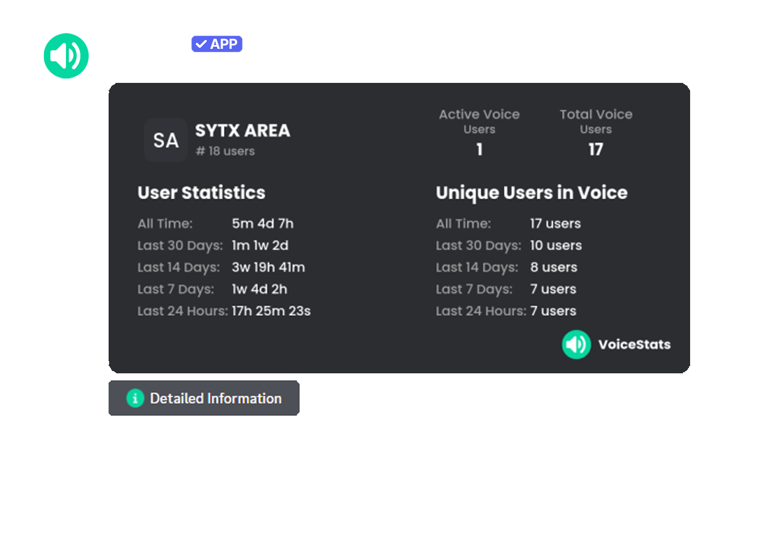Click the Total Voice Users value 17
The image size is (768, 549).
[x=596, y=149]
